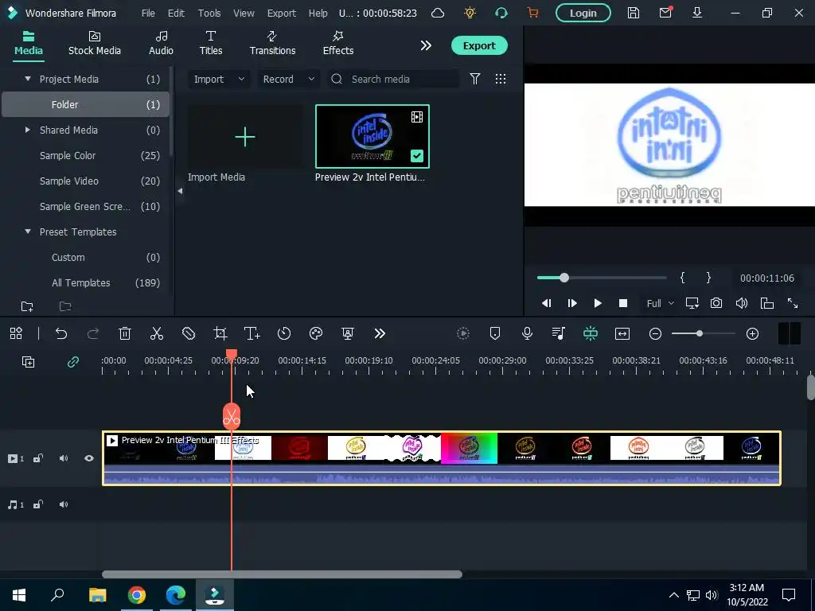Take a snapshot with camera icon
This screenshot has width=815, height=611.
(716, 303)
